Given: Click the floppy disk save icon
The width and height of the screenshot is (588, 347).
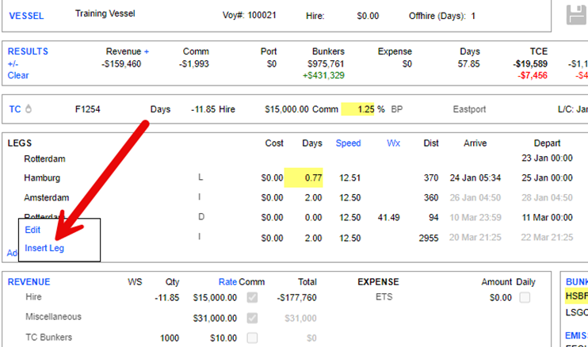Looking at the screenshot, I should coord(577,16).
